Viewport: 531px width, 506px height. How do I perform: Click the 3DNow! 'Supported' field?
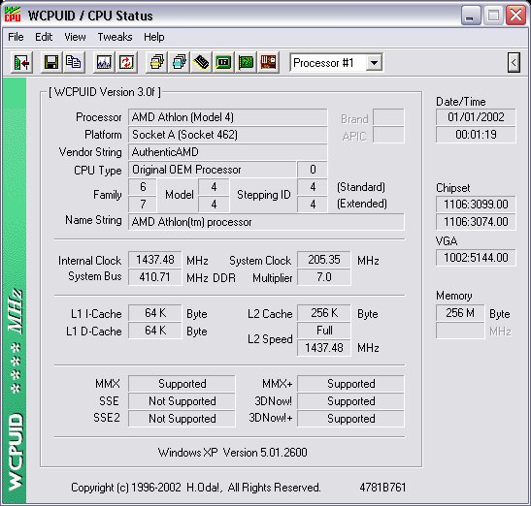point(350,401)
